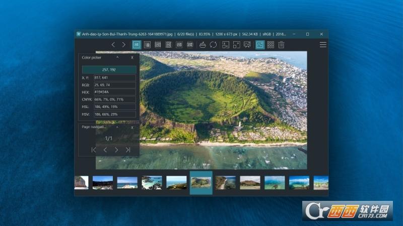Click the RGB value field

(115, 85)
